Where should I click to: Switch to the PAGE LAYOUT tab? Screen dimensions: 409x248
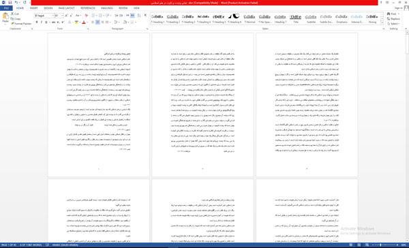pos(66,8)
